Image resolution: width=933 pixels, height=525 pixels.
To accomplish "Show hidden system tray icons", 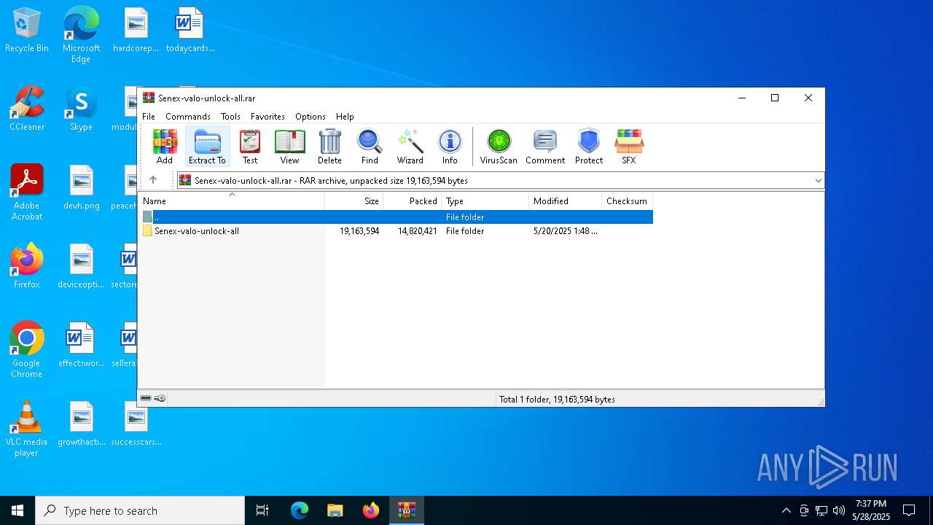I will (786, 510).
